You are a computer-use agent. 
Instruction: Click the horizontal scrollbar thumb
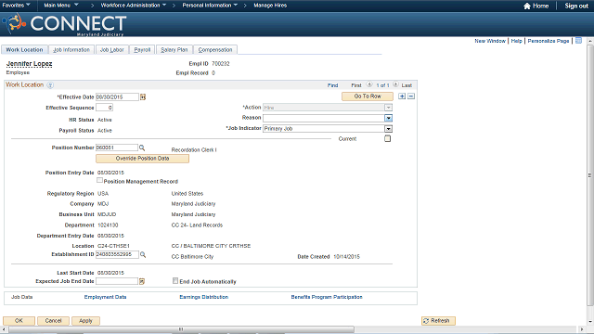pos(182,329)
